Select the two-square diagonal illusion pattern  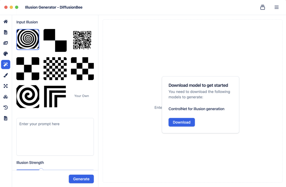point(55,40)
